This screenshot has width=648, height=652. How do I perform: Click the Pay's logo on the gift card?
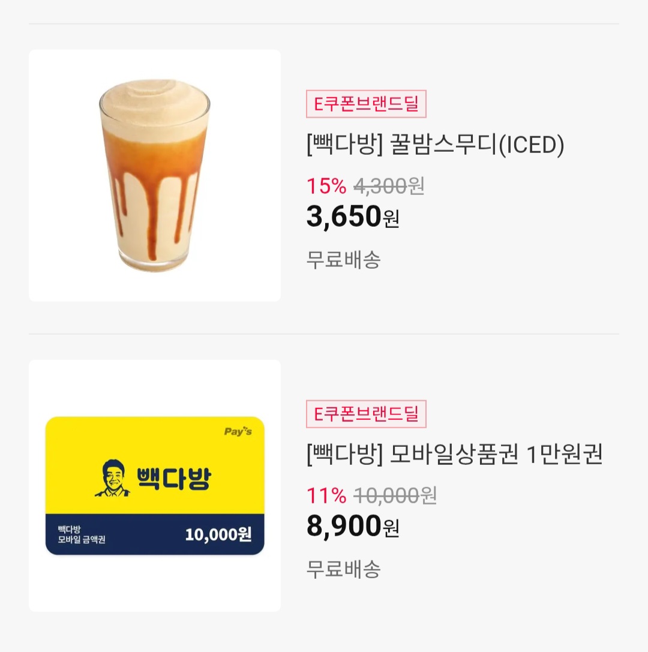click(238, 431)
